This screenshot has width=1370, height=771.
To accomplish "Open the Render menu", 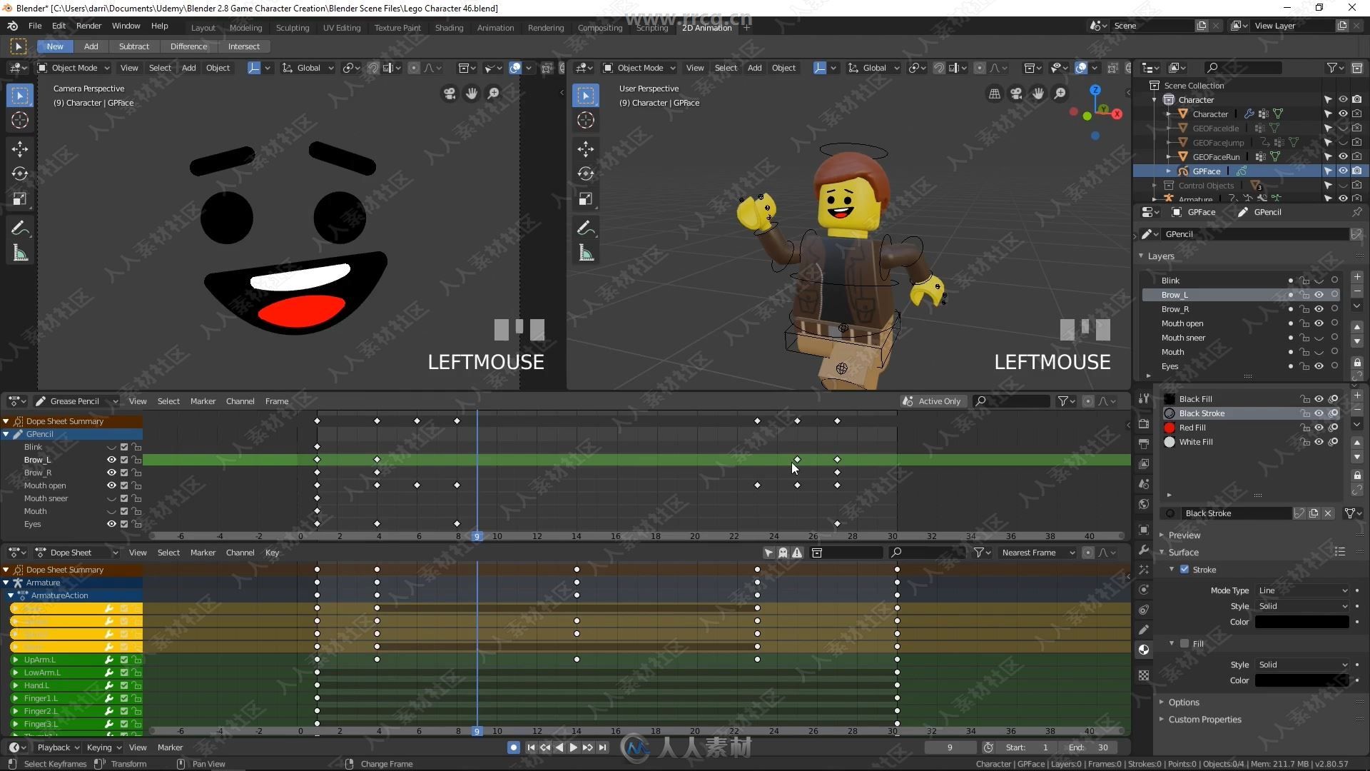I will (88, 26).
